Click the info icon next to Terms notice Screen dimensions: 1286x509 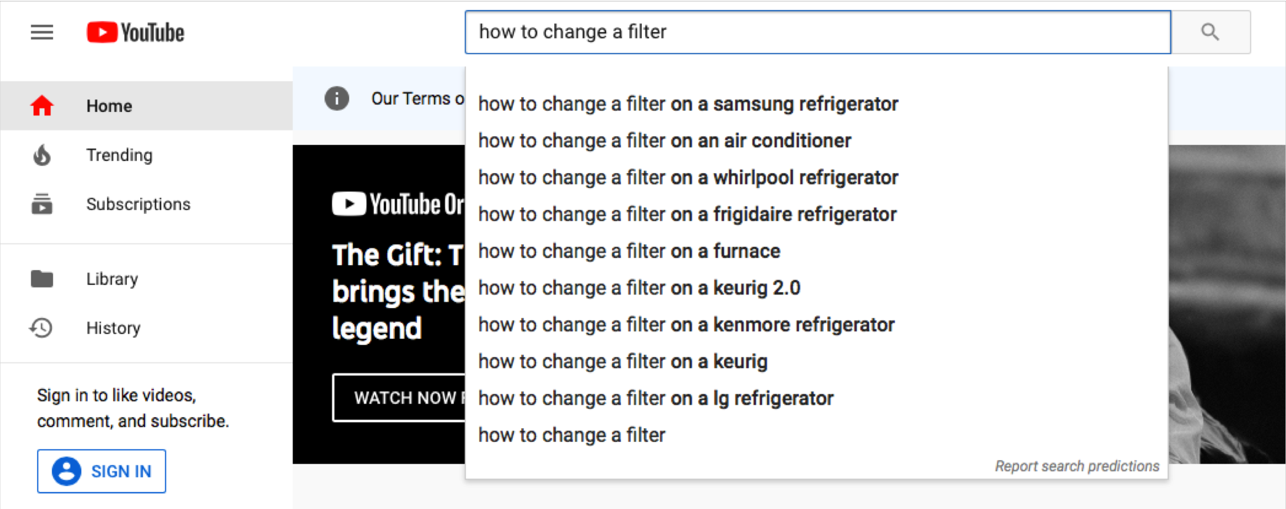(336, 98)
